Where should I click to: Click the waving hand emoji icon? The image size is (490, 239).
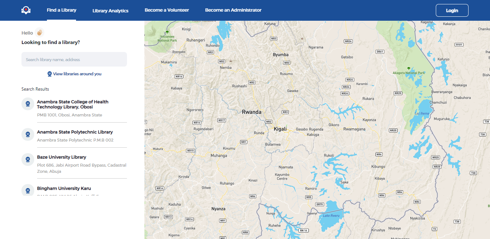tap(40, 33)
